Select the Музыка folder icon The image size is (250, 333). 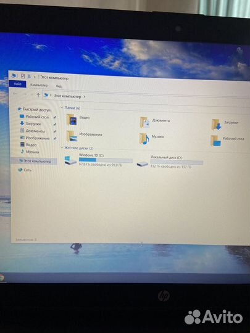point(144,139)
